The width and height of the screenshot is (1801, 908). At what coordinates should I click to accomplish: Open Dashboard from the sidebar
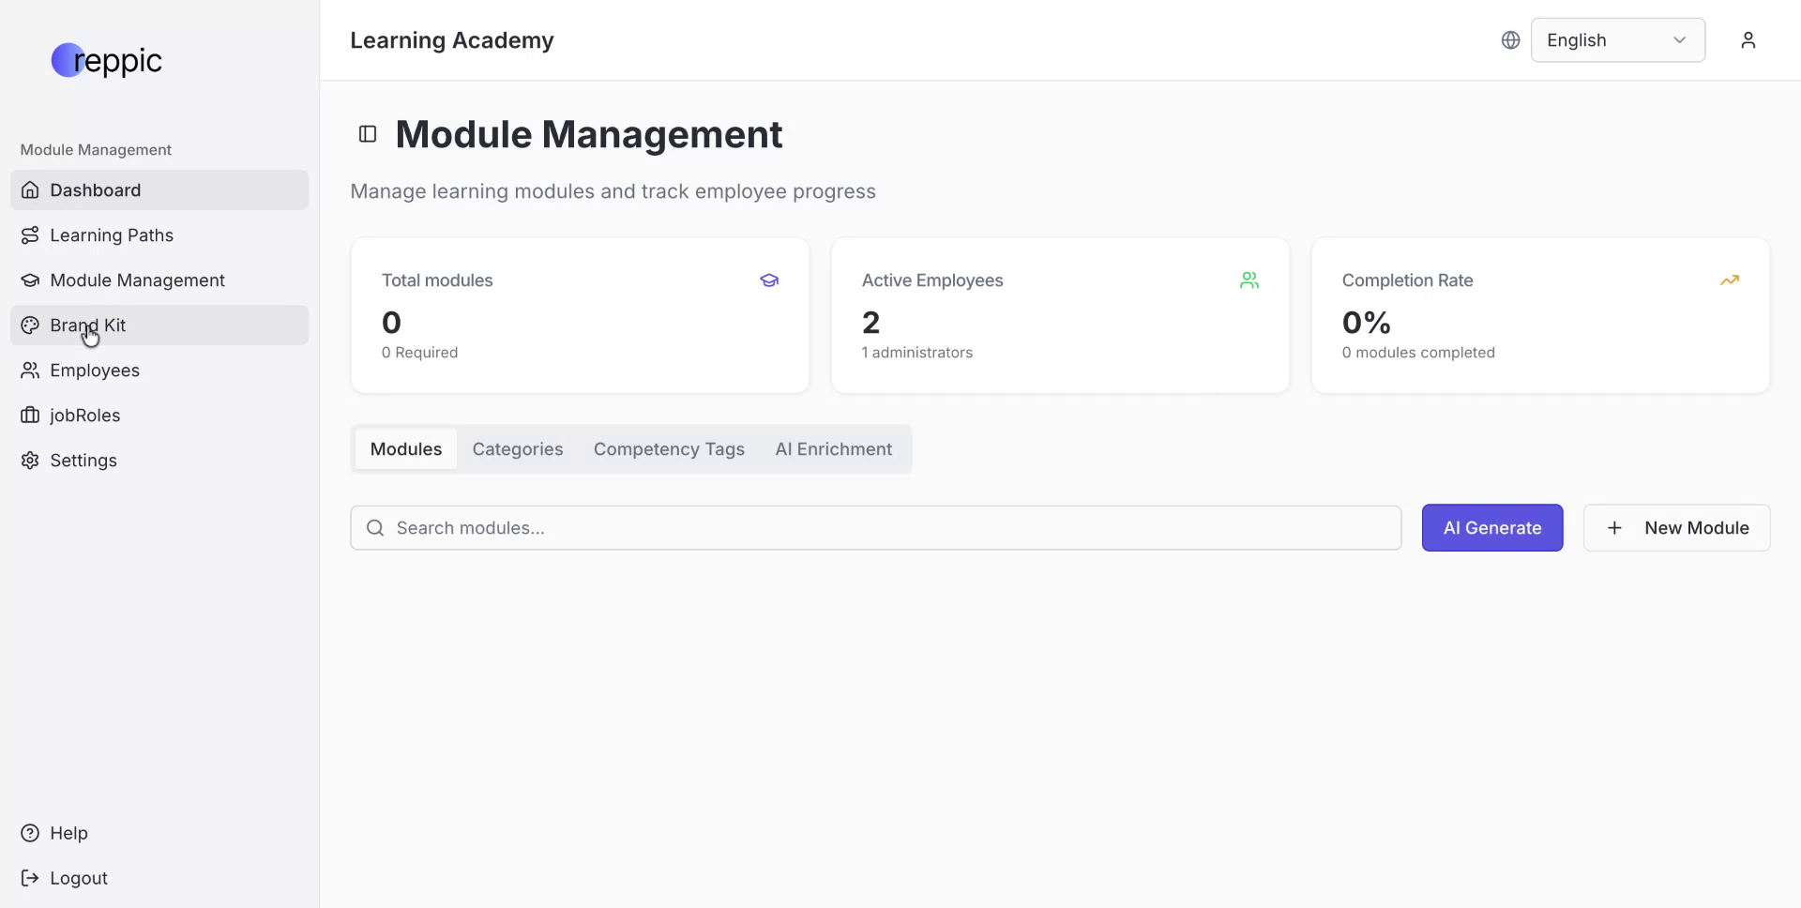click(95, 190)
